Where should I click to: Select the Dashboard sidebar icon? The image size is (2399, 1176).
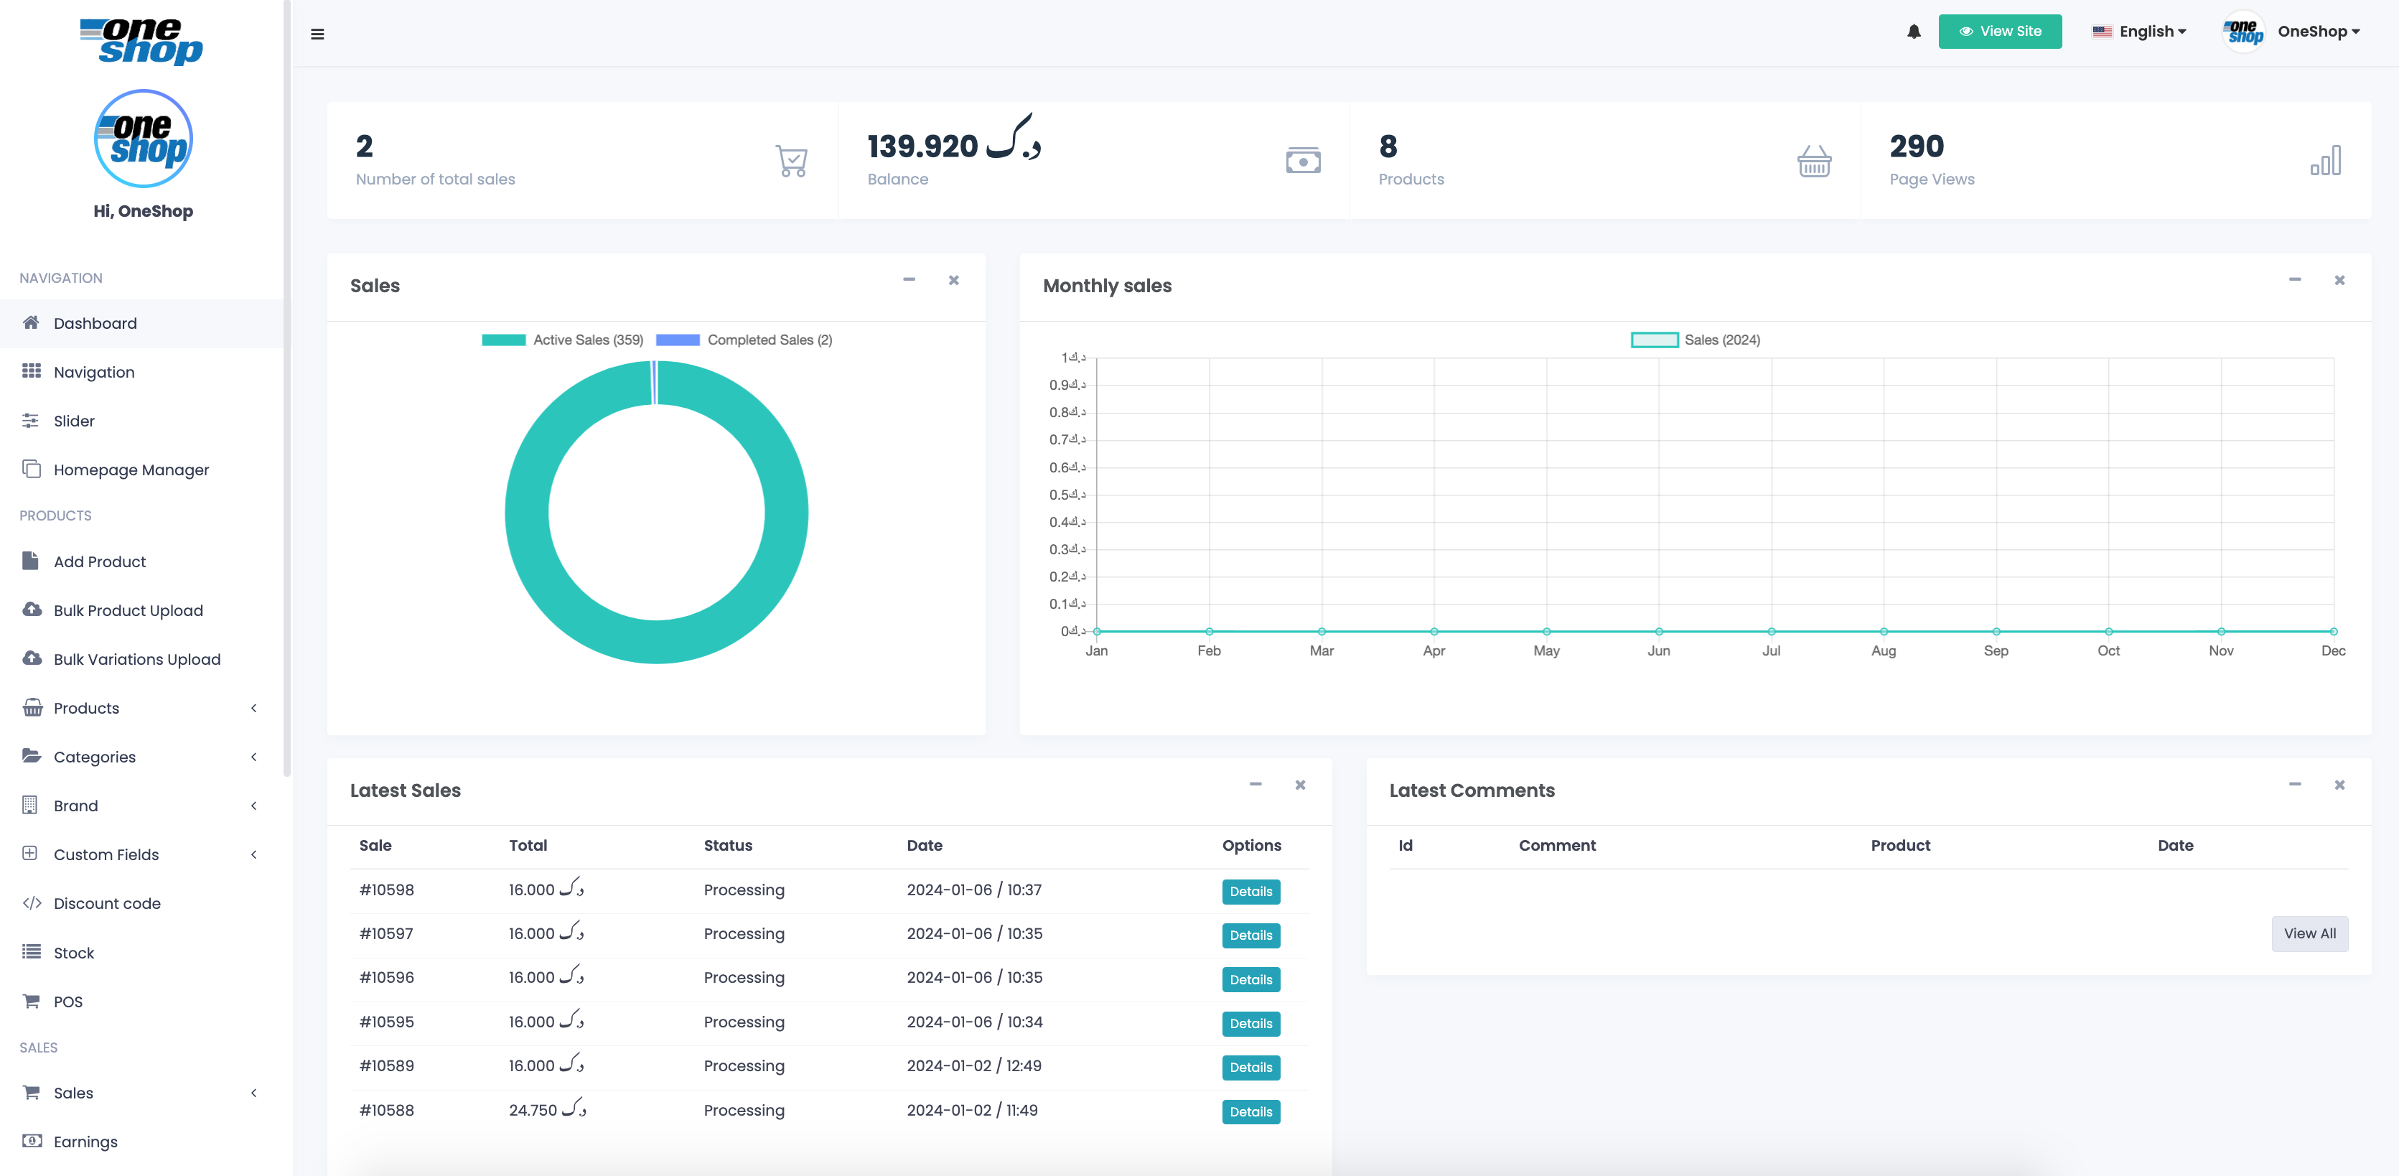click(x=32, y=323)
